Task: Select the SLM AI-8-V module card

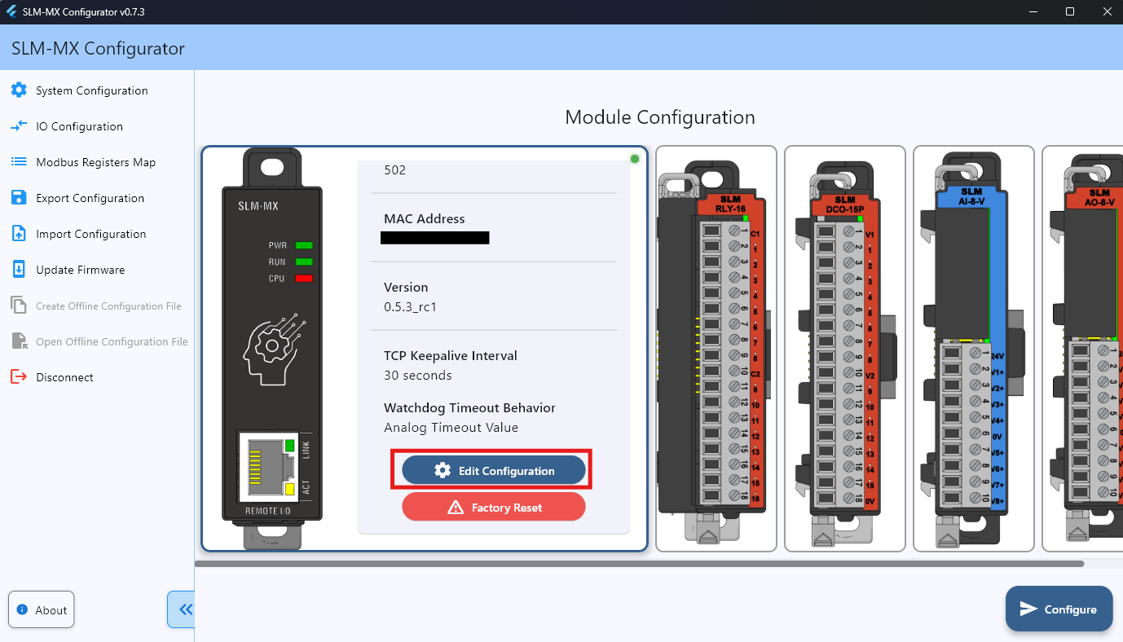Action: coord(973,348)
